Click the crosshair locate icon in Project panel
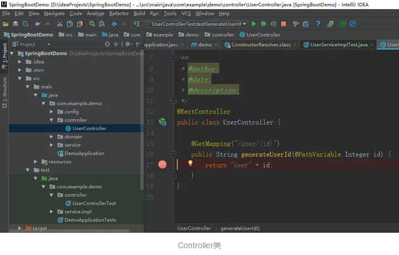This screenshot has width=399, height=255. coord(107,44)
